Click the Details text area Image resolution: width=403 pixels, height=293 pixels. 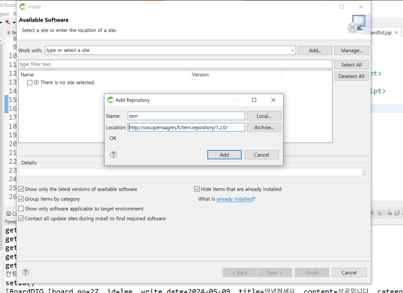click(x=191, y=173)
